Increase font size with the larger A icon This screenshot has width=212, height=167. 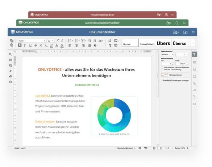point(58,40)
